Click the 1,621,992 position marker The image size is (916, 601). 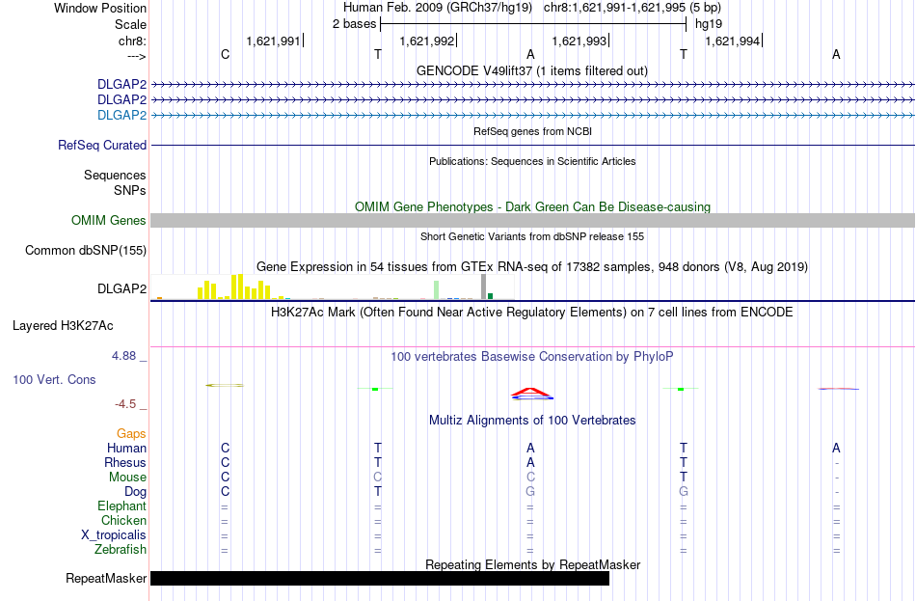tap(427, 41)
